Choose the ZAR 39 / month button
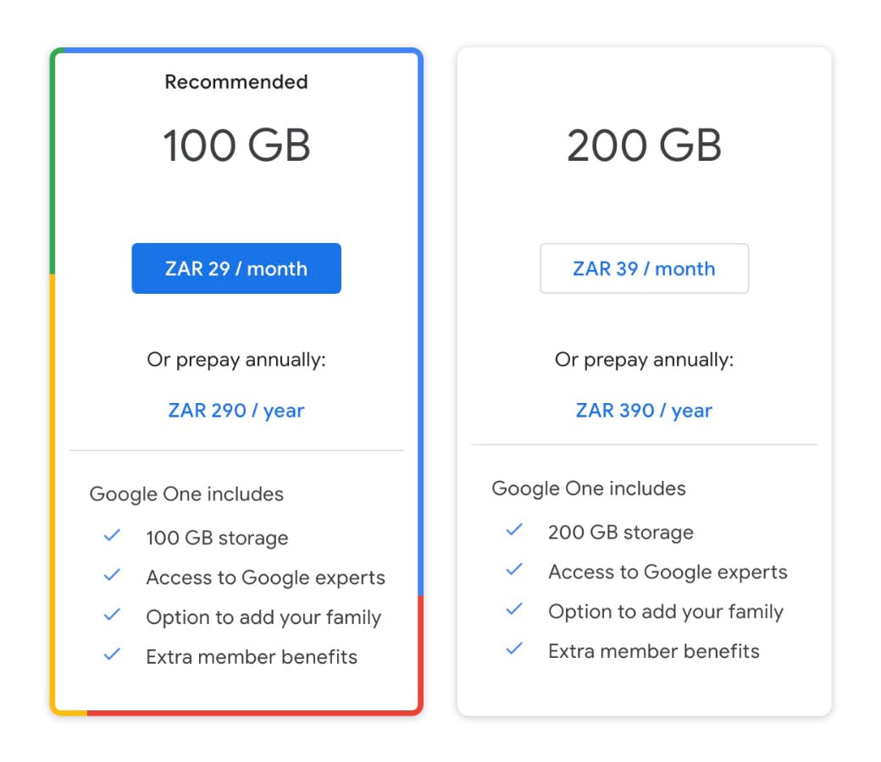This screenshot has height=762, width=881. tap(644, 268)
